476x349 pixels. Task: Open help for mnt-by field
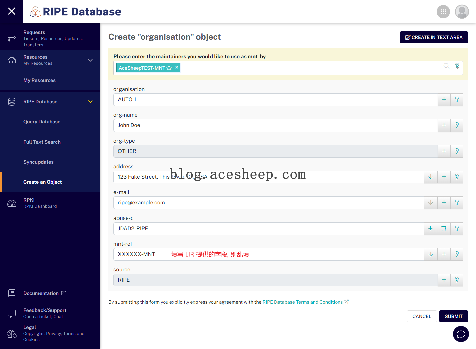(457, 66)
